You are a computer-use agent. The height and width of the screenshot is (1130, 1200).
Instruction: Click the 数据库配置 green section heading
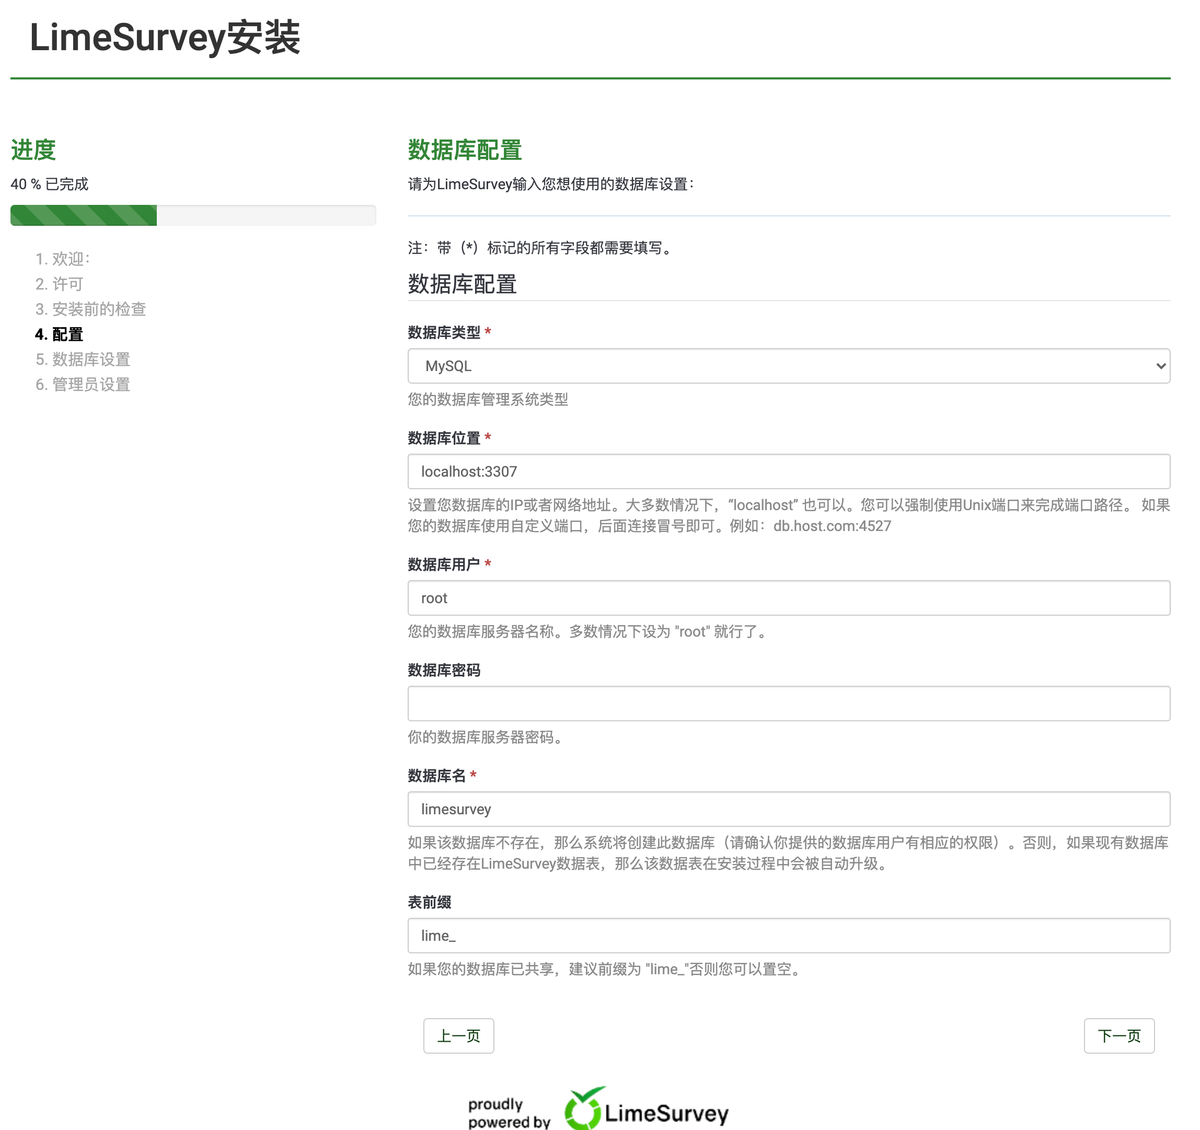[x=464, y=149]
